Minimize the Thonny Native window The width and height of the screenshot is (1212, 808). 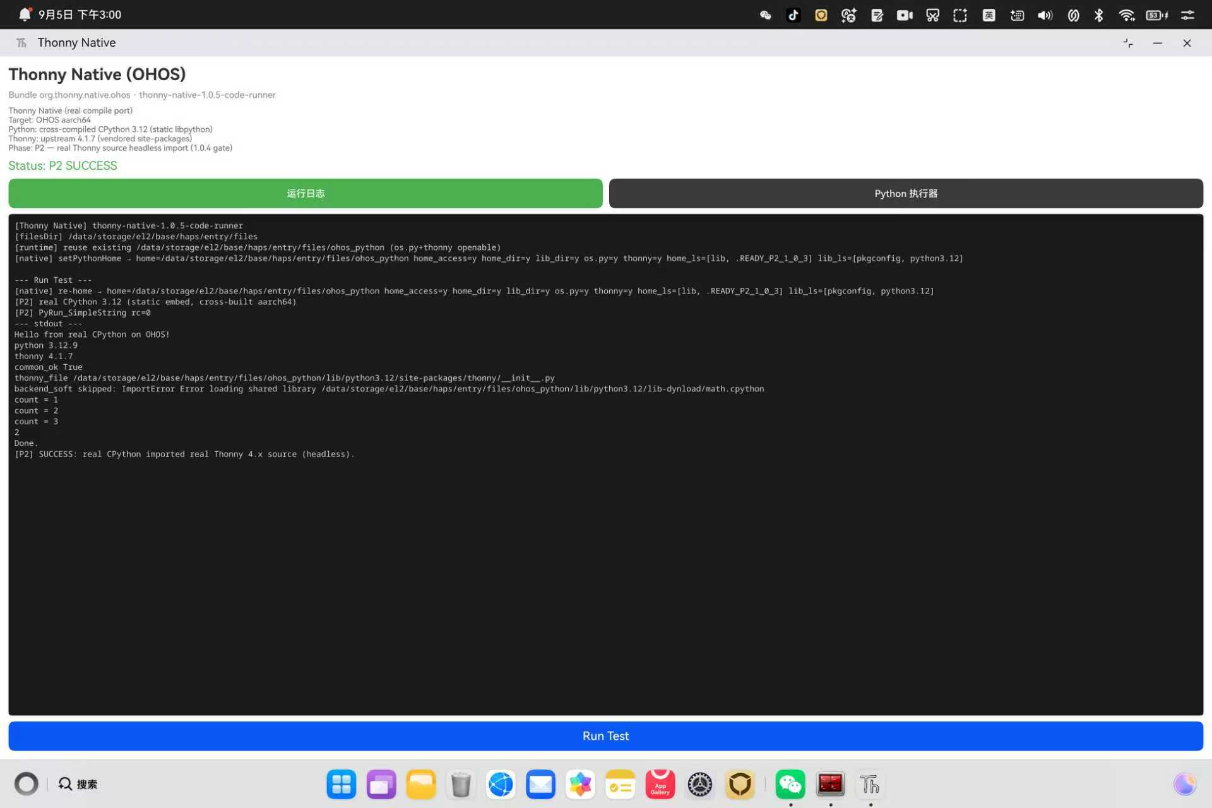point(1158,43)
